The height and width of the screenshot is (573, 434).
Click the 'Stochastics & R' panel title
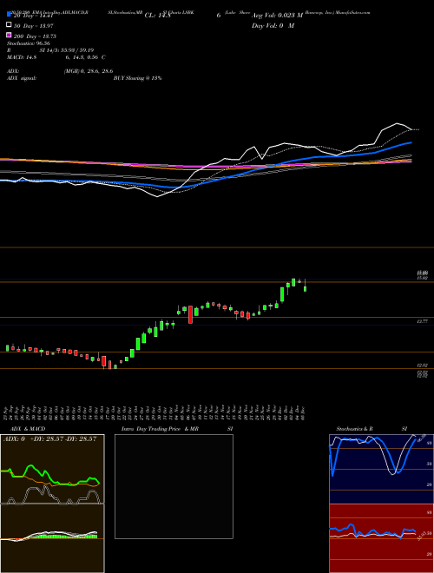pyautogui.click(x=355, y=429)
